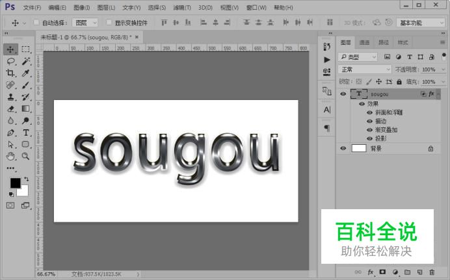Screen dimensions: 450x280
Task: Open the 正常 blend mode dropdown
Action: click(x=364, y=70)
